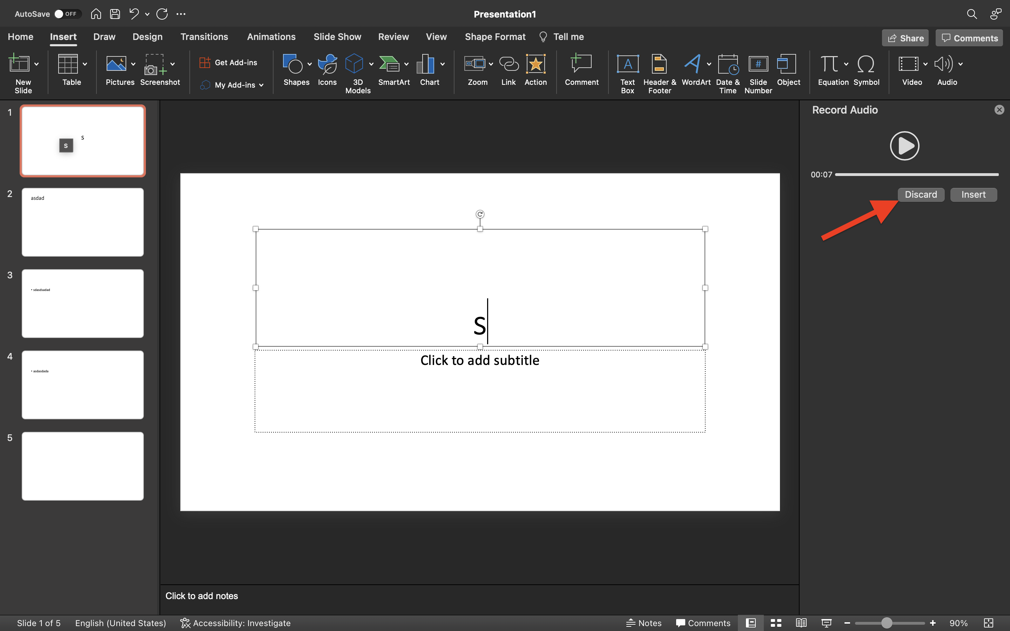Image resolution: width=1010 pixels, height=631 pixels.
Task: Open the Audio dropdown arrow
Action: 961,64
